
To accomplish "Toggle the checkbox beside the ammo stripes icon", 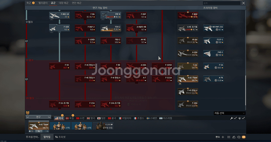I will 243,118.
